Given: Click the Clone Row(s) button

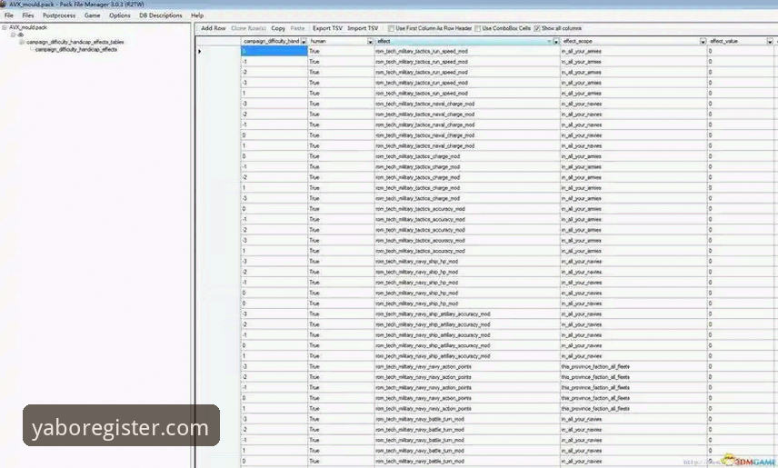Looking at the screenshot, I should (x=249, y=28).
